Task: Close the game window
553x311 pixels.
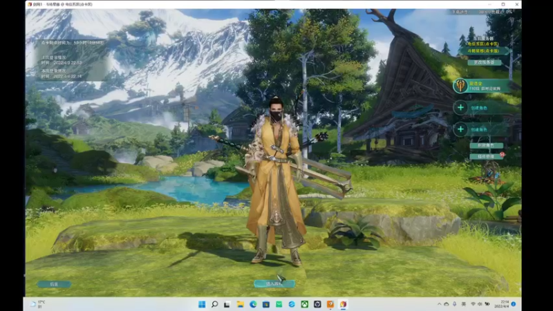Action: [x=516, y=4]
